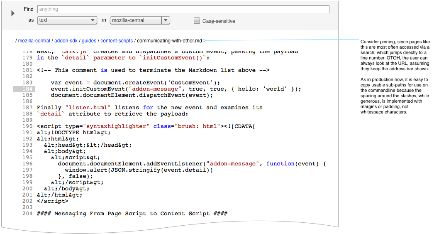Viewport: 434px width, 234px height.
Task: Click the communicating-with-other.md file name
Action: (x=169, y=41)
